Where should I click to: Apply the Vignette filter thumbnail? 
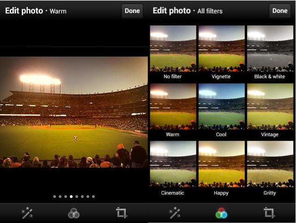coord(221,49)
